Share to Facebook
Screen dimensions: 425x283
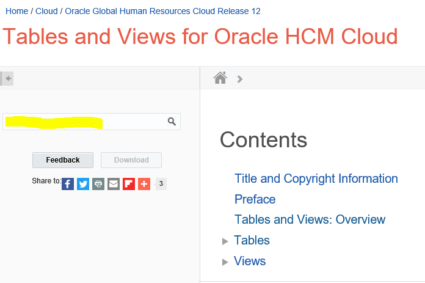coord(68,184)
